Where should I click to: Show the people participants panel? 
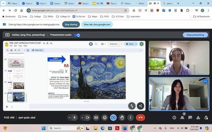pos(182,117)
